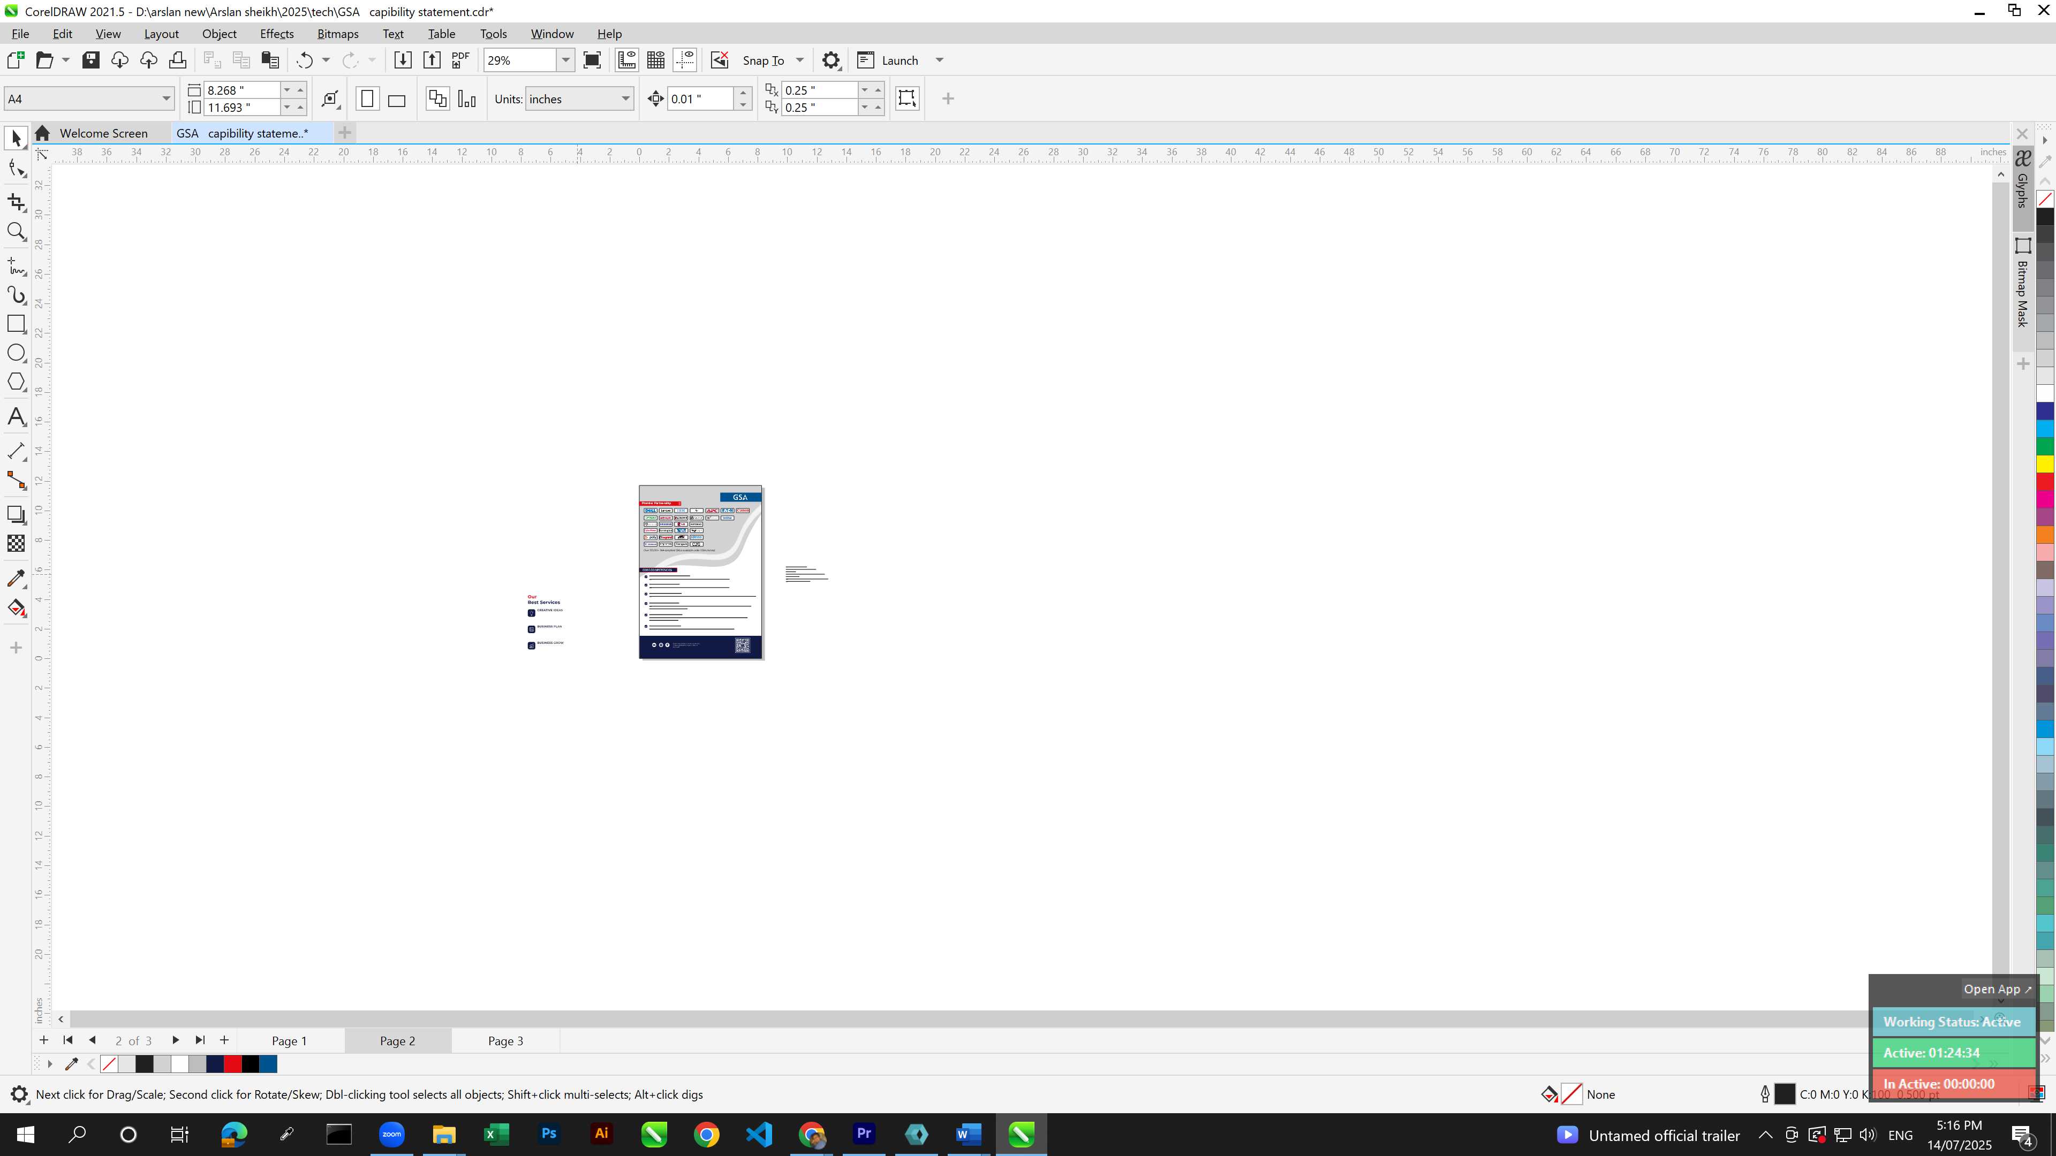Image resolution: width=2056 pixels, height=1156 pixels.
Task: Expand the Units inches dropdown
Action: tap(626, 99)
